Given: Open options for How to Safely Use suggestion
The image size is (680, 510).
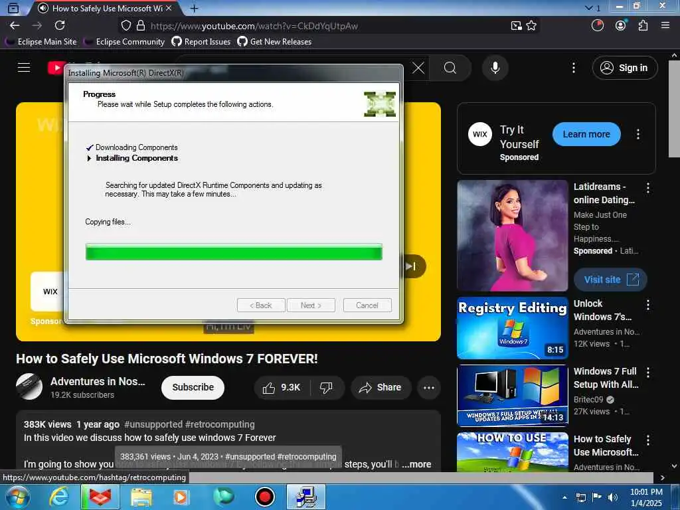Looking at the screenshot, I should (648, 441).
